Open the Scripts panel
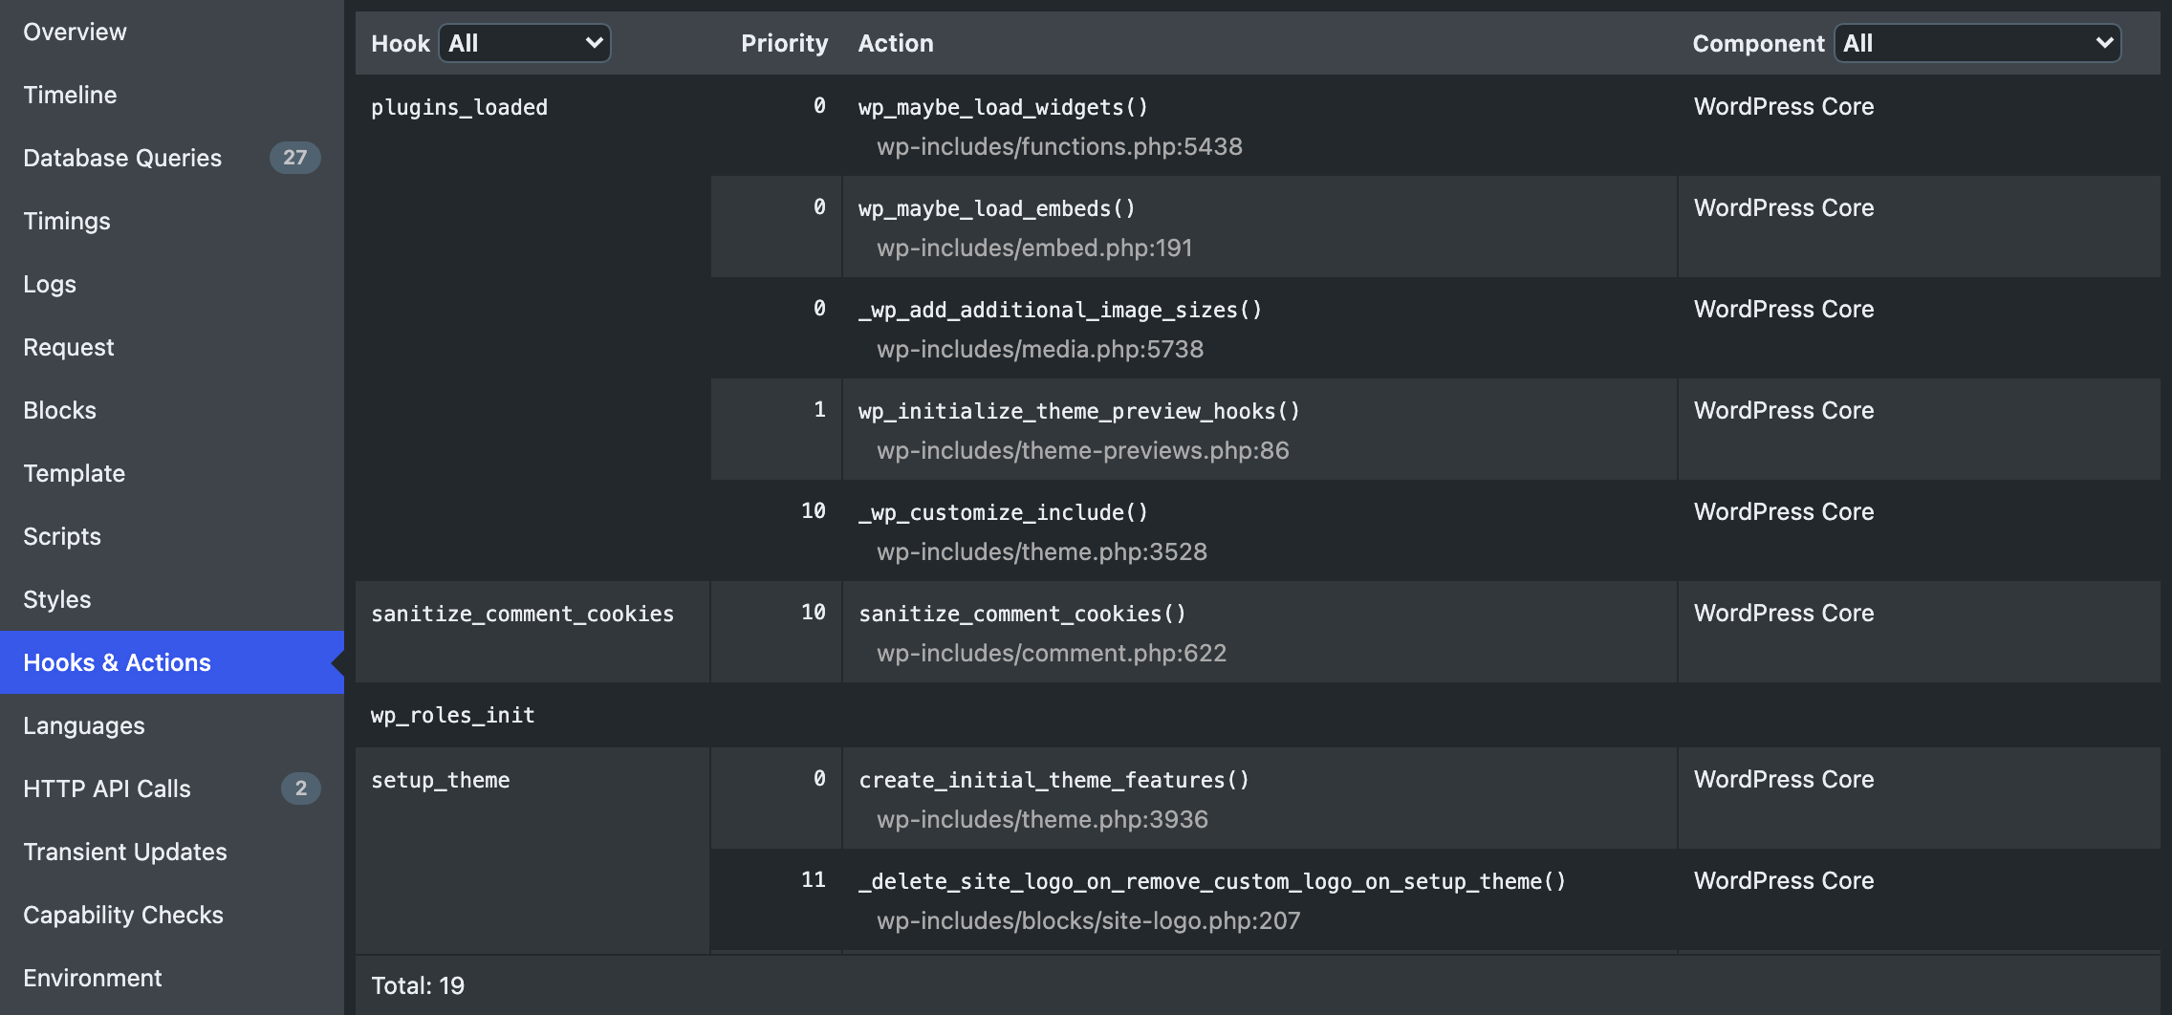 pyautogui.click(x=62, y=536)
